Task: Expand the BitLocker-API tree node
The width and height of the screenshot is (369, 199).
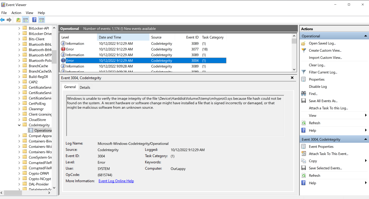Action: coord(19,28)
